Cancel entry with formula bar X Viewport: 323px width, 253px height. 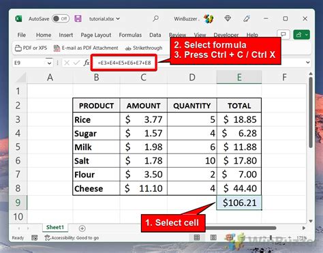(67, 63)
